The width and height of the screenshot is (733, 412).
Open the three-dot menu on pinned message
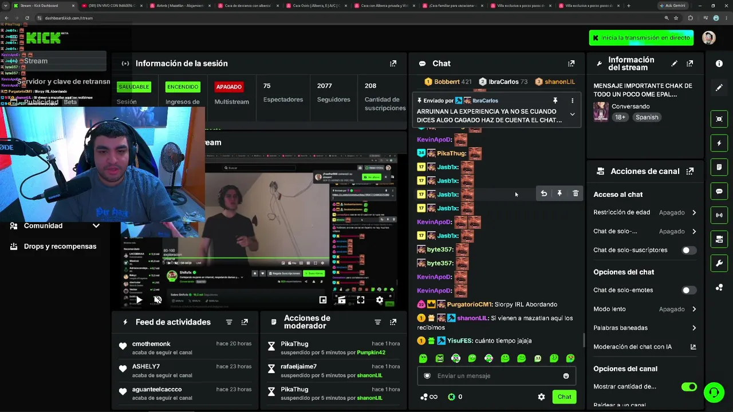click(572, 101)
